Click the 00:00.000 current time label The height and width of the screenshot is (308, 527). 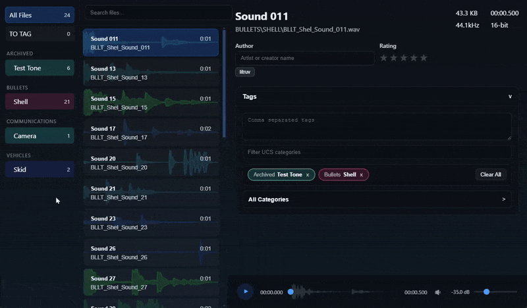[271, 293]
